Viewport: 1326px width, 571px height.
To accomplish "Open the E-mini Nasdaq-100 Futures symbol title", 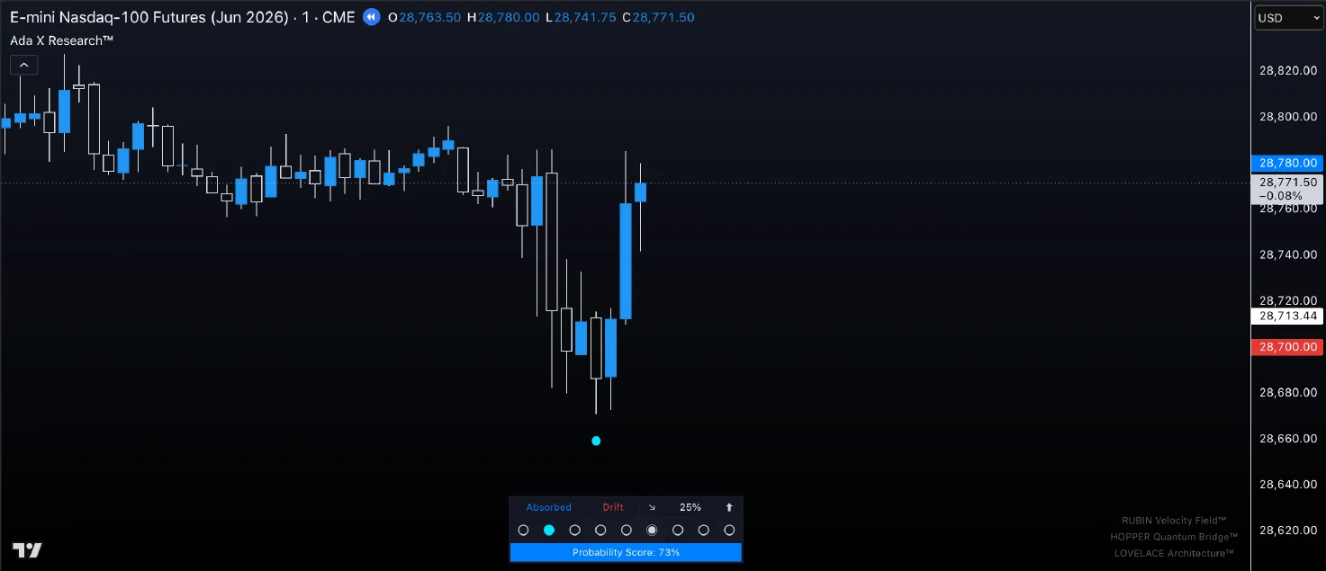I will click(x=183, y=17).
